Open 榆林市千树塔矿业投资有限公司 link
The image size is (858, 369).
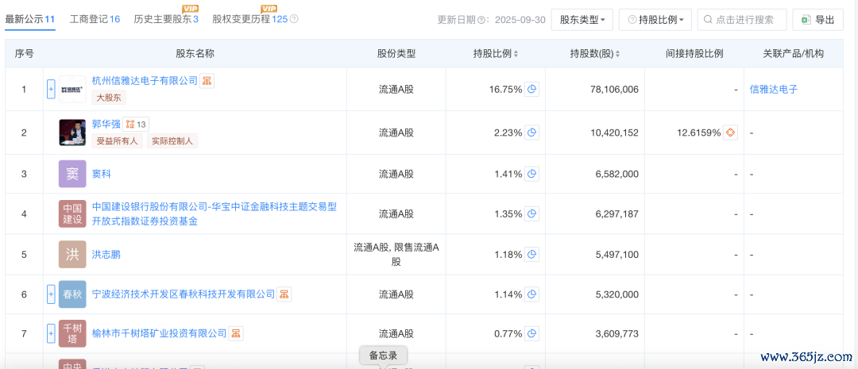pyautogui.click(x=159, y=333)
